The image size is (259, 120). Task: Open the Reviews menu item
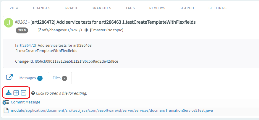tap(157, 8)
